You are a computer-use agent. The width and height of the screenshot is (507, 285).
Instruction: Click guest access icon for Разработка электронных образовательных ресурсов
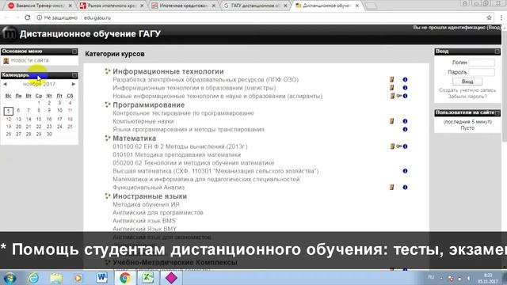[392, 79]
